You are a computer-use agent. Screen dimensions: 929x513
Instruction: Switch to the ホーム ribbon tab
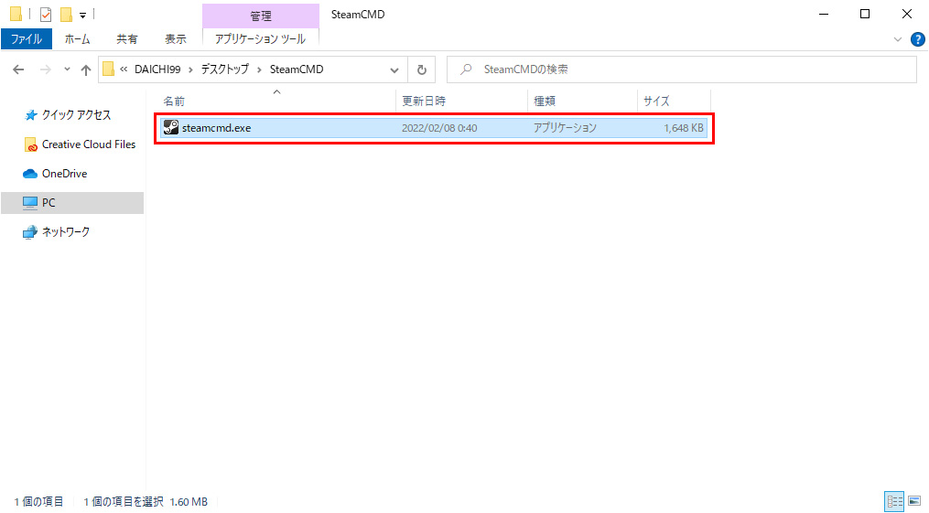point(77,39)
